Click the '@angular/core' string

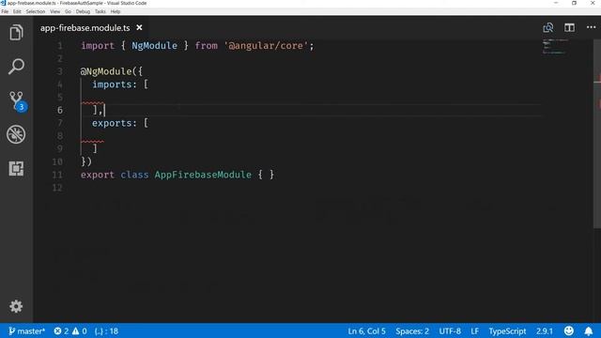click(266, 46)
